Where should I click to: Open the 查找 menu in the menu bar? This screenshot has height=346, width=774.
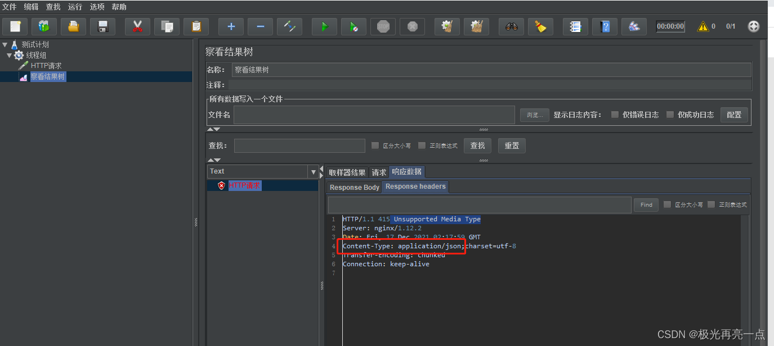coord(53,7)
